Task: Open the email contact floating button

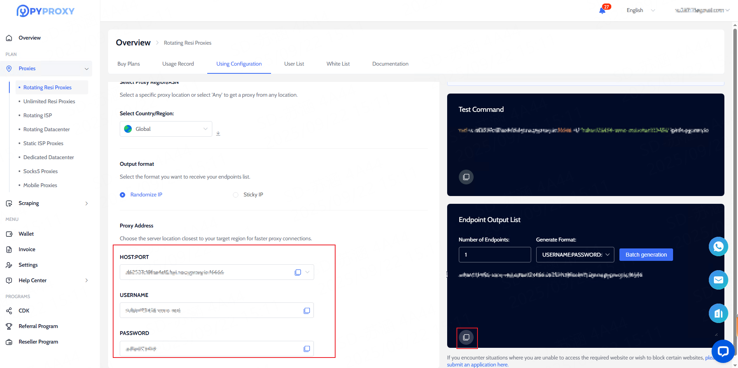Action: click(718, 280)
